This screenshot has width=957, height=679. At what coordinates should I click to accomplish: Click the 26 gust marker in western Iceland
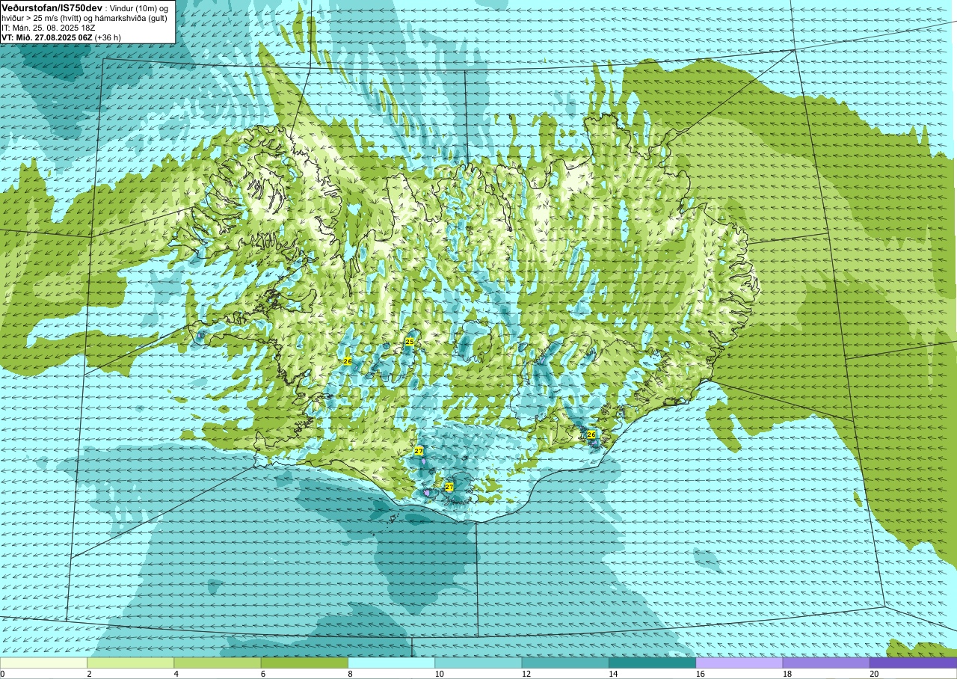[348, 361]
